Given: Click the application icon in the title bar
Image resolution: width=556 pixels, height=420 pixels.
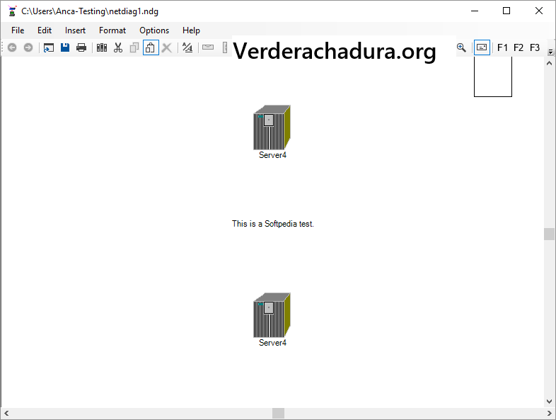Looking at the screenshot, I should click(13, 11).
